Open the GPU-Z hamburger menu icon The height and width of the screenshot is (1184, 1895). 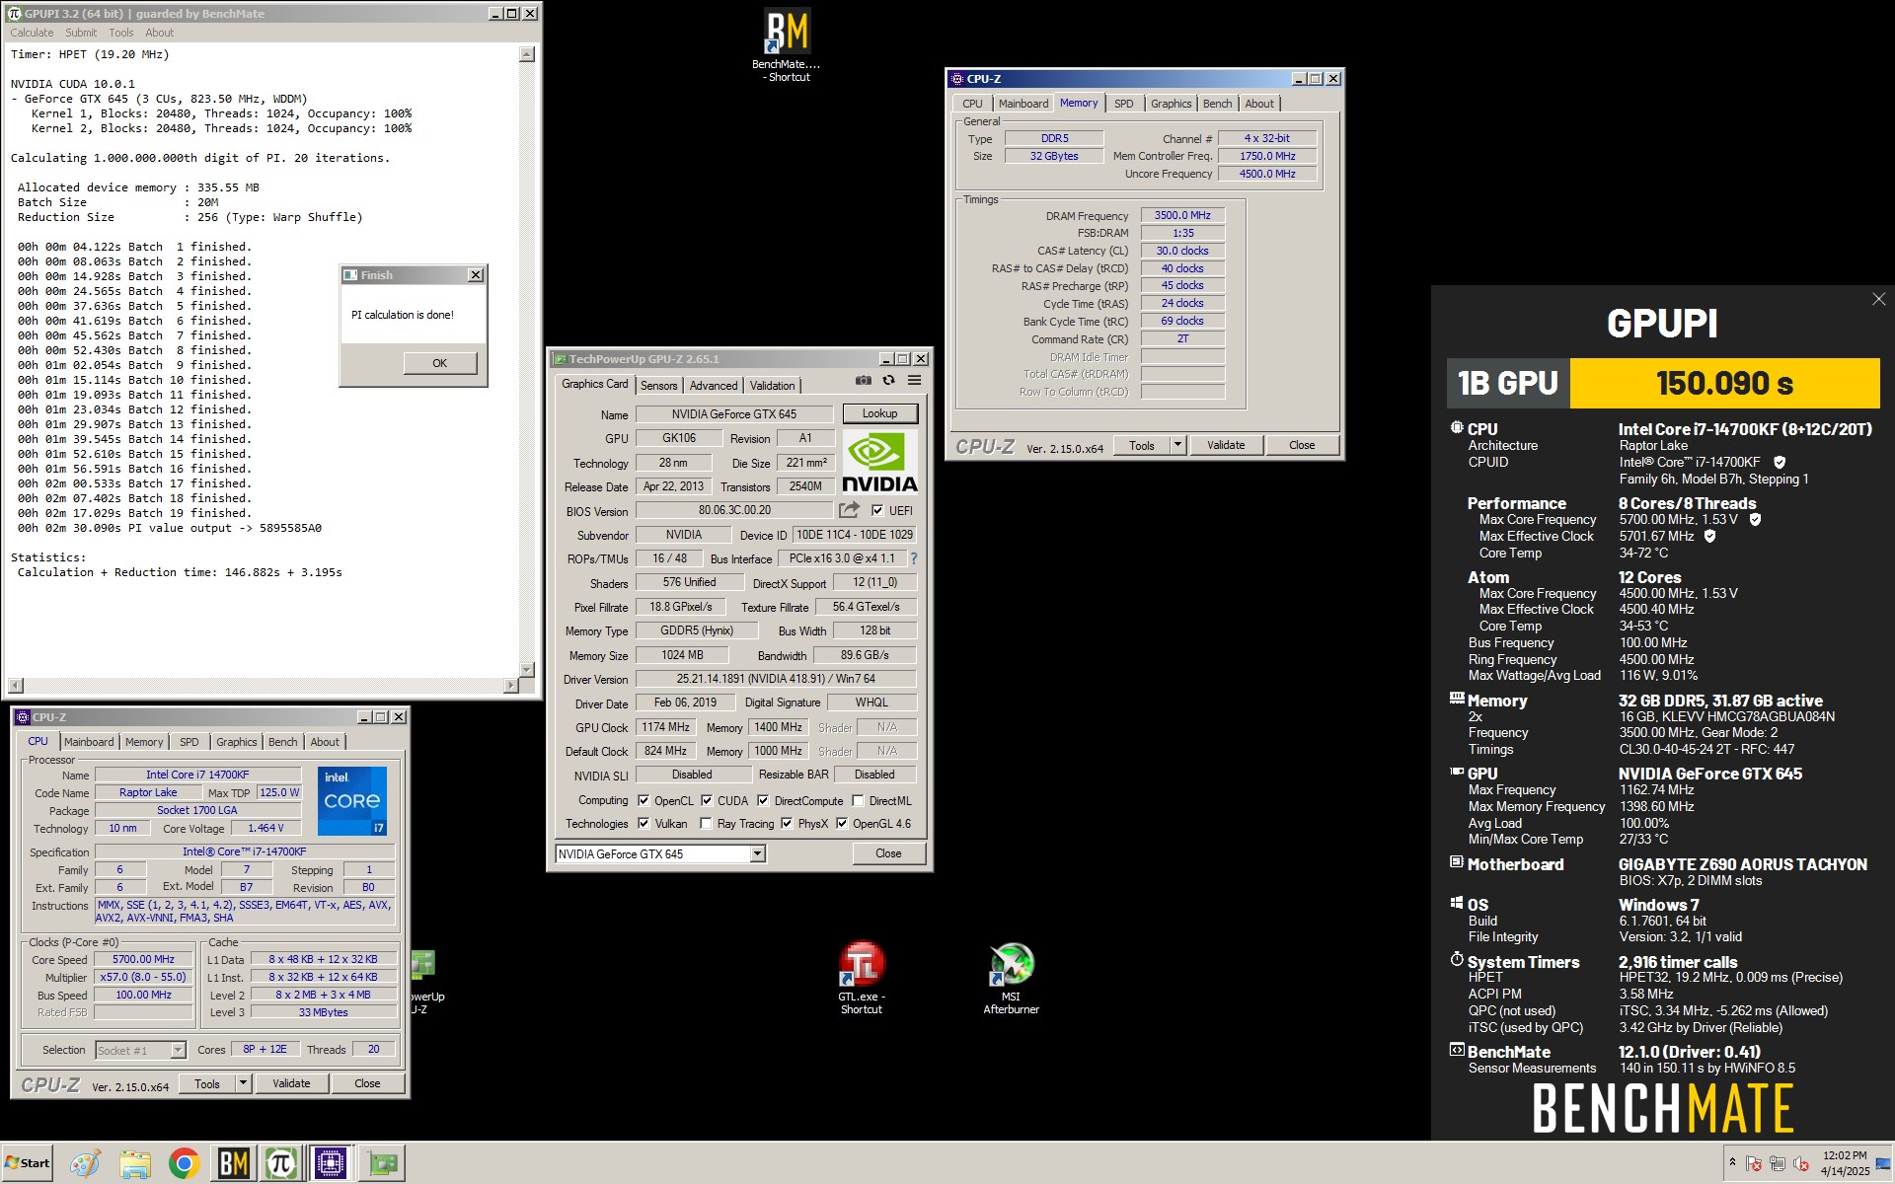[x=915, y=381]
